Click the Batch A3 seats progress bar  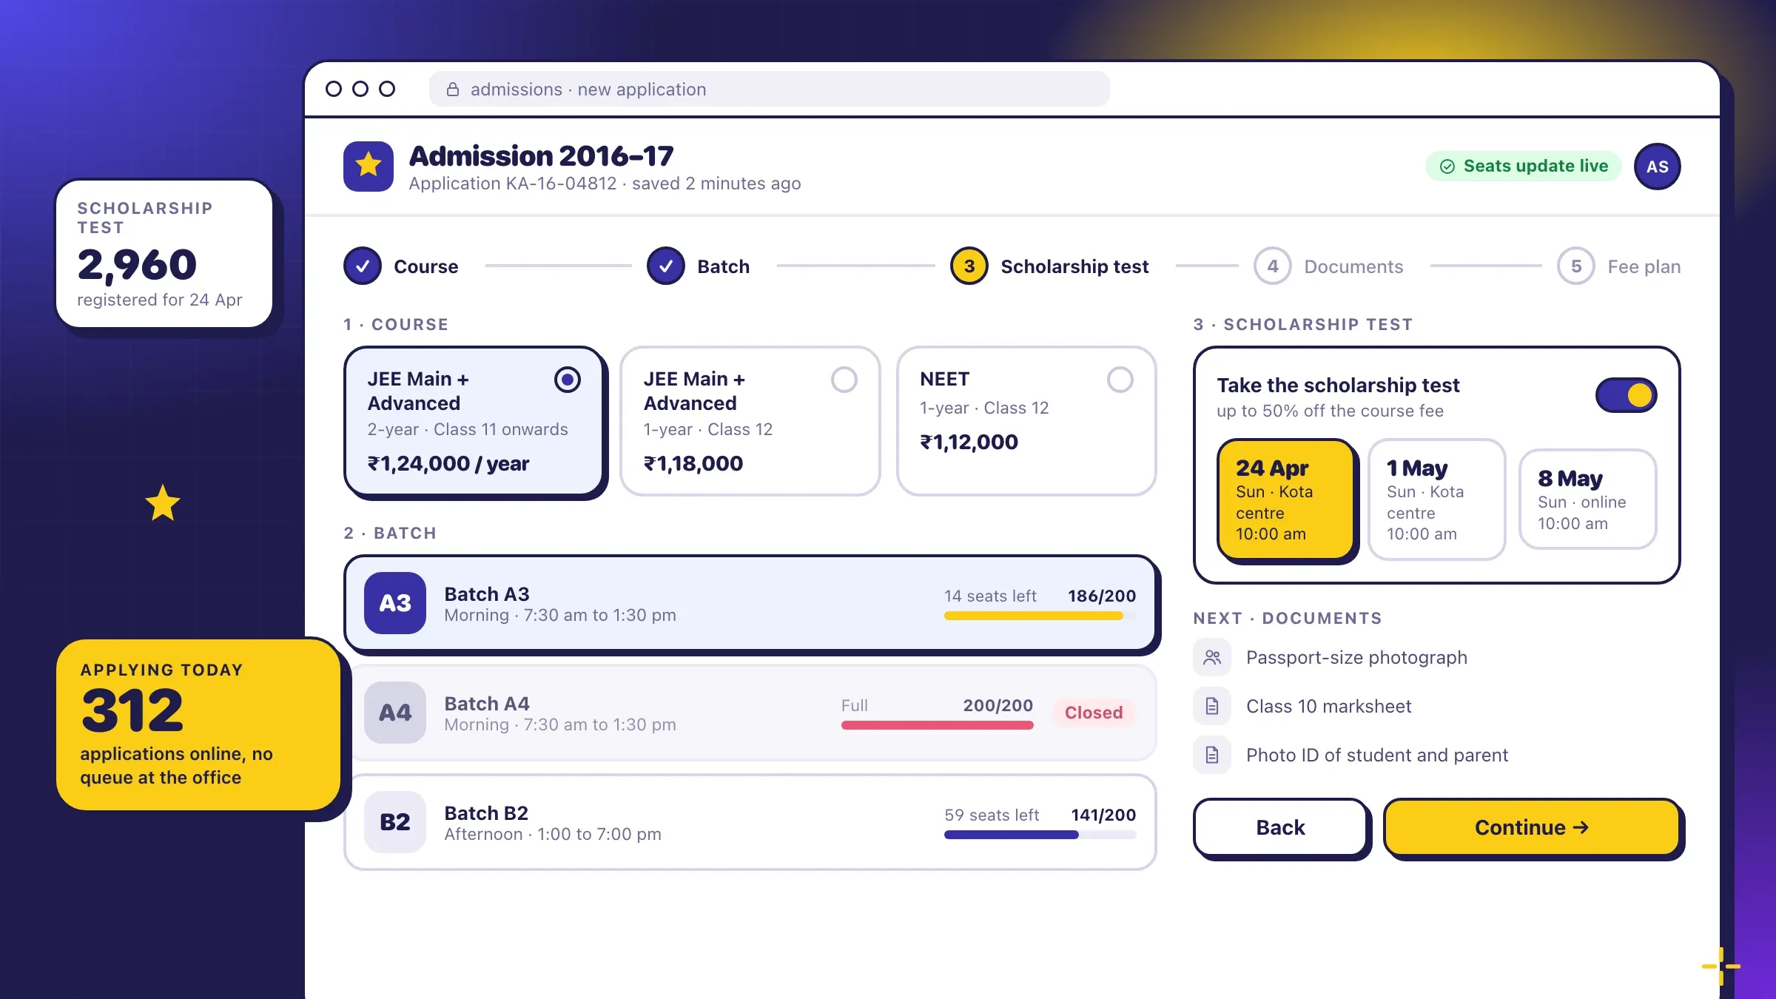(1040, 616)
